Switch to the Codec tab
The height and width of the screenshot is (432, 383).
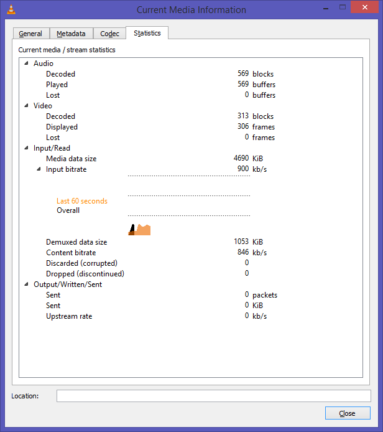coord(109,34)
